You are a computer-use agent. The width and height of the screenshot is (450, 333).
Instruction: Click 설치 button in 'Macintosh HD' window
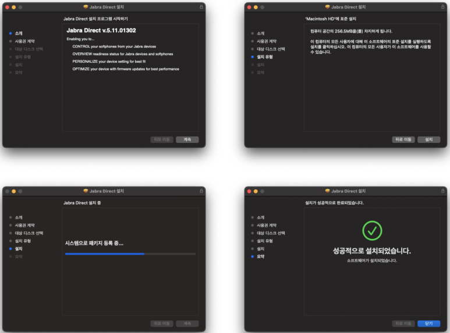(x=429, y=139)
